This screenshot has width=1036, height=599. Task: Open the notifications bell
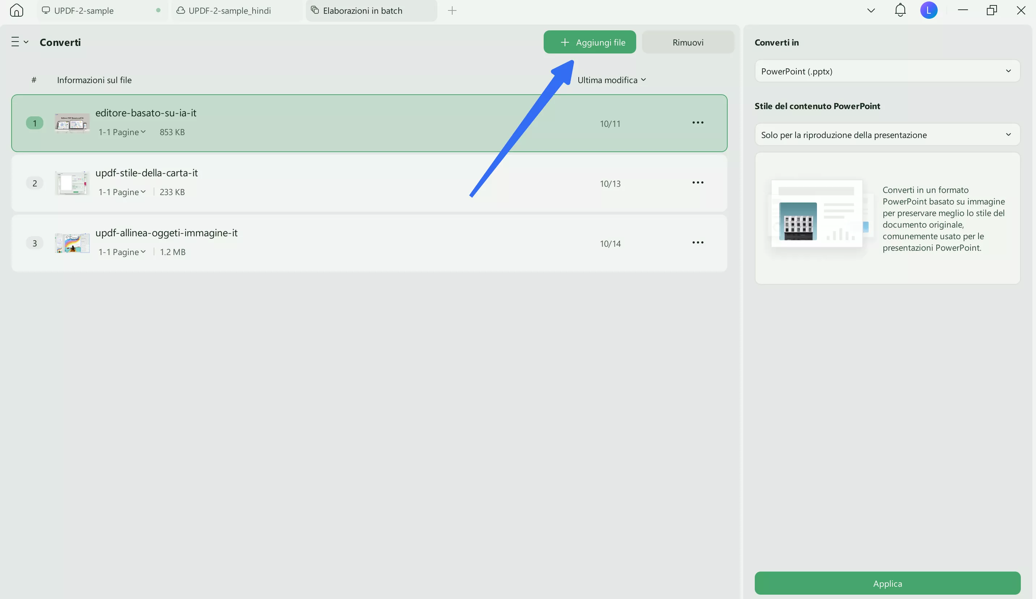(x=900, y=10)
